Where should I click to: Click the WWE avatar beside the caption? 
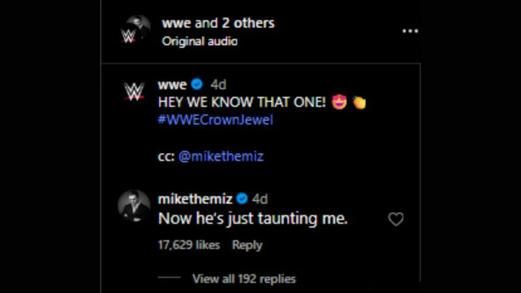coord(134,91)
